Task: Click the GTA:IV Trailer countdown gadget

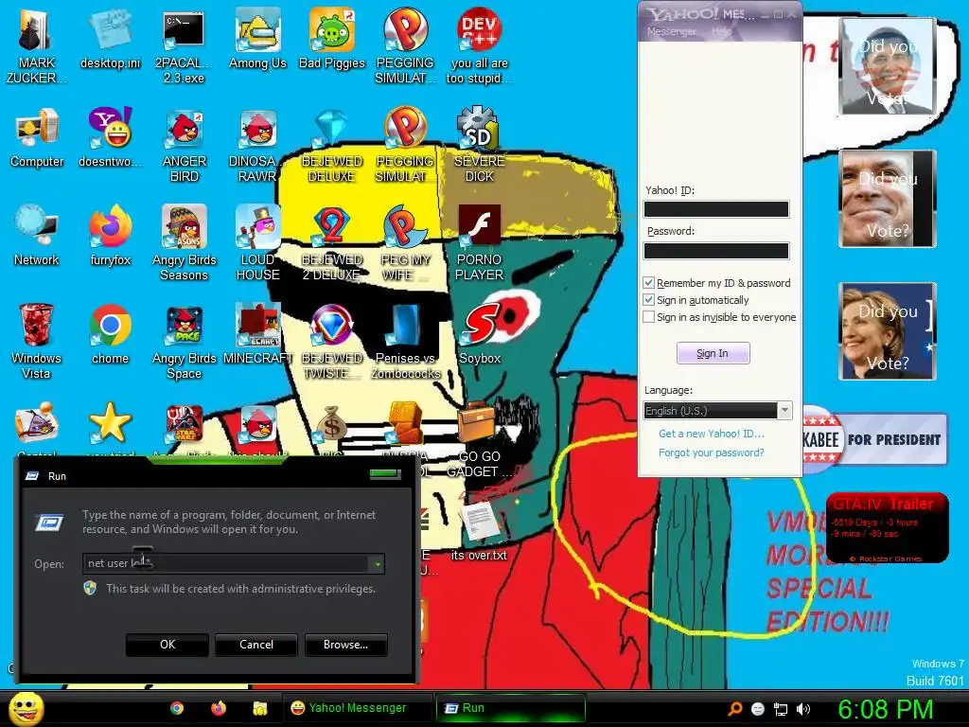Action: (887, 527)
